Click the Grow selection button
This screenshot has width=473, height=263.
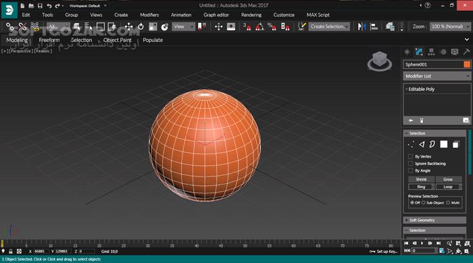point(448,179)
